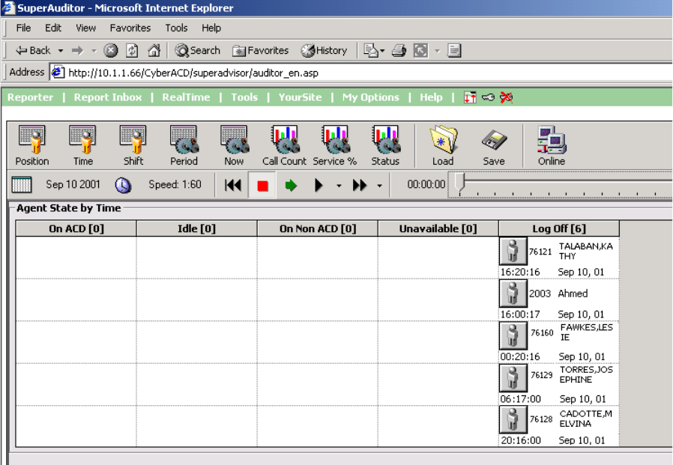
Task: Open Help in the green navigation bar
Action: pyautogui.click(x=431, y=97)
